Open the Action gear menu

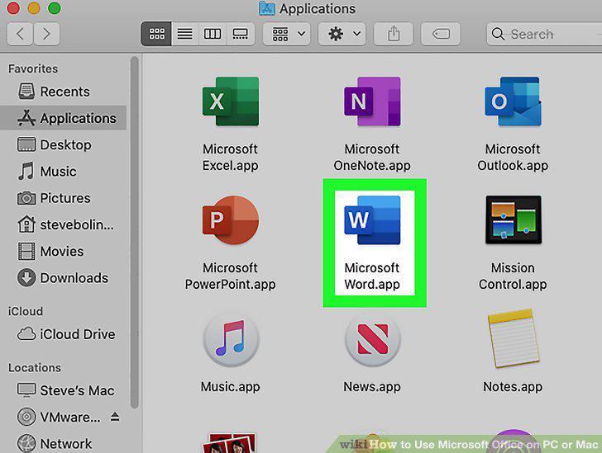342,34
